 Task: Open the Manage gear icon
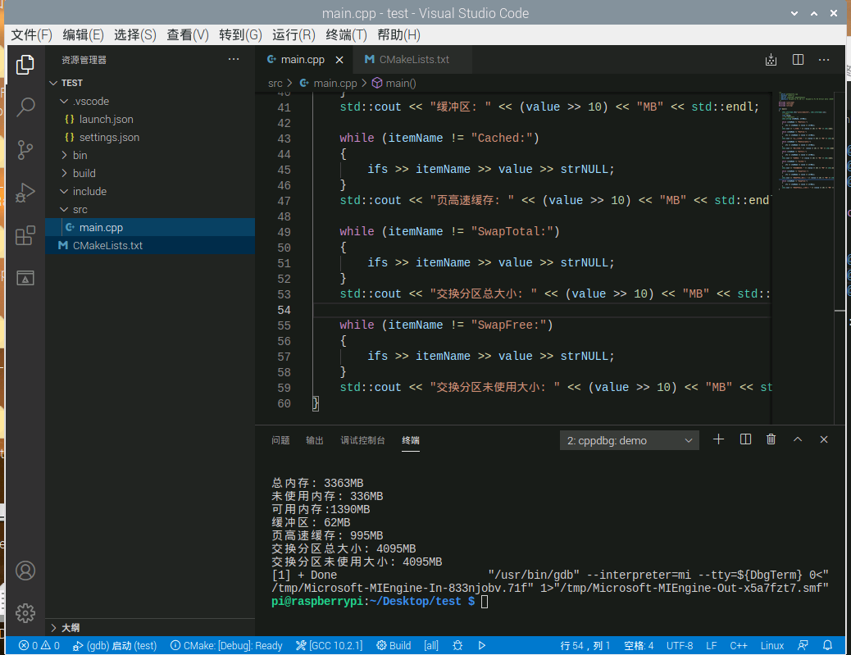pos(25,613)
